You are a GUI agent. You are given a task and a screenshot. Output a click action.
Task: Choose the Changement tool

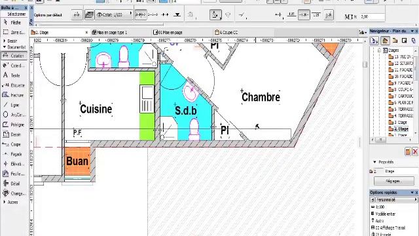point(13,193)
